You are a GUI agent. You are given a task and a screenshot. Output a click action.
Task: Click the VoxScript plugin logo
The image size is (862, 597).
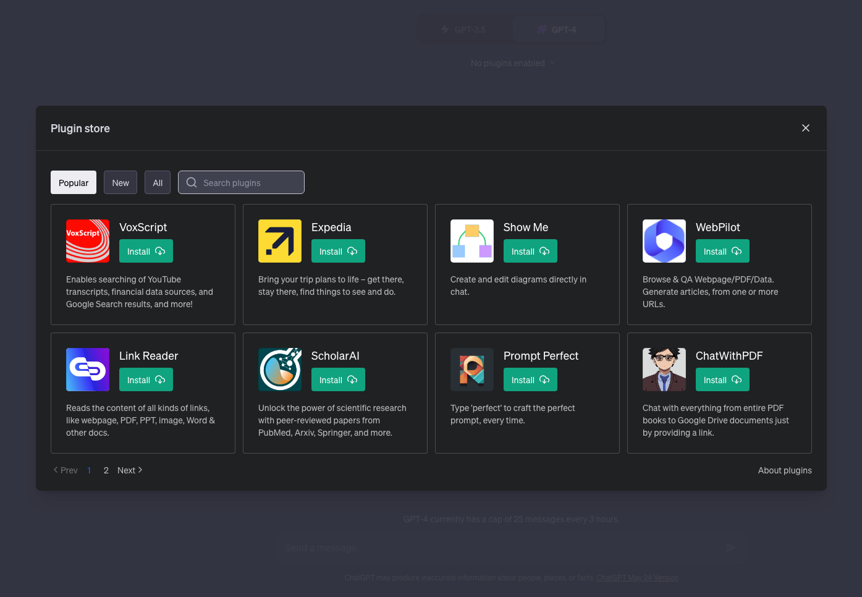(x=88, y=241)
